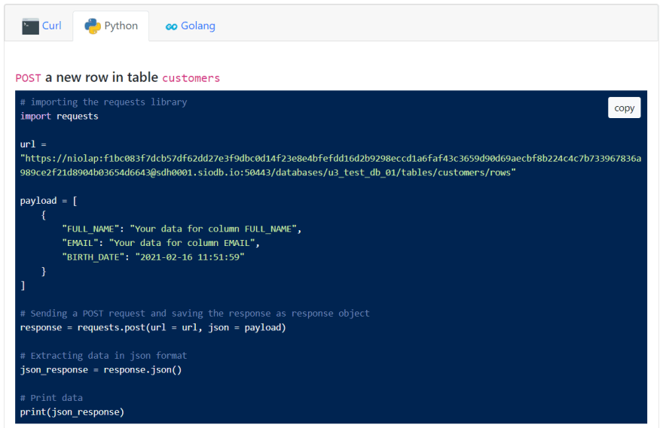The width and height of the screenshot is (663, 428).
Task: Click the Python logo icon
Action: point(93,26)
